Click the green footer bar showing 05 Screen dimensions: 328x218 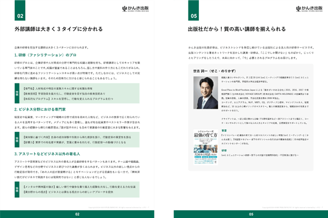(x=251, y=214)
